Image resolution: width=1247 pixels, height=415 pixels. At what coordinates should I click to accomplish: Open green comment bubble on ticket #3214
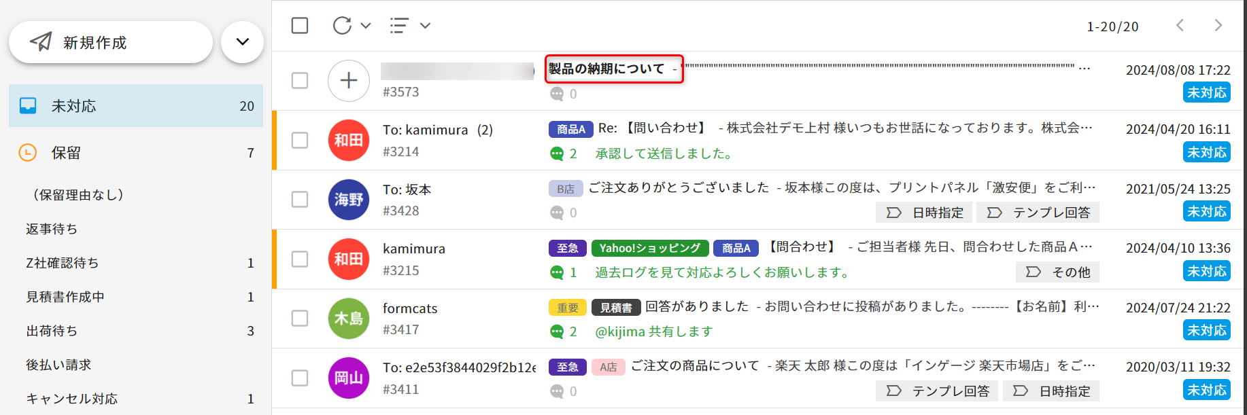[557, 154]
